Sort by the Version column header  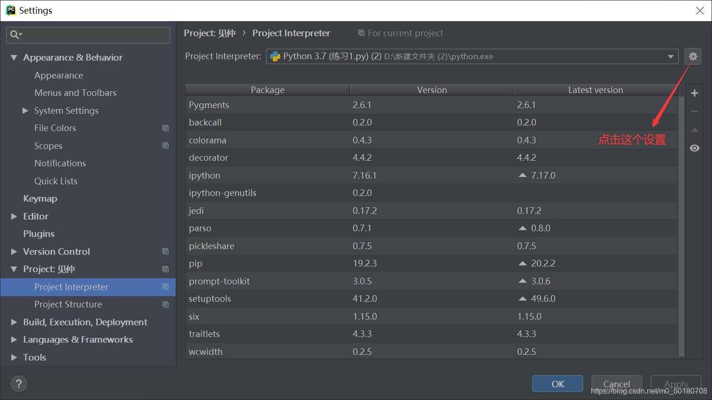click(x=432, y=90)
